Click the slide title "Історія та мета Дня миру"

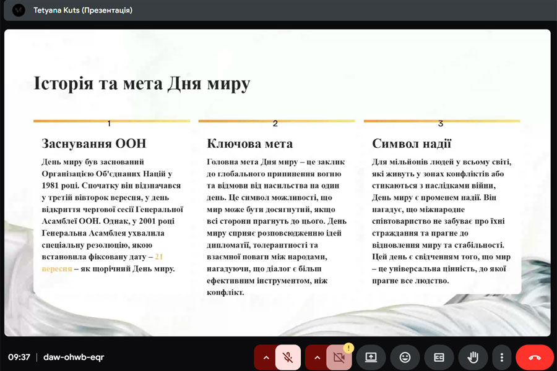click(x=142, y=83)
